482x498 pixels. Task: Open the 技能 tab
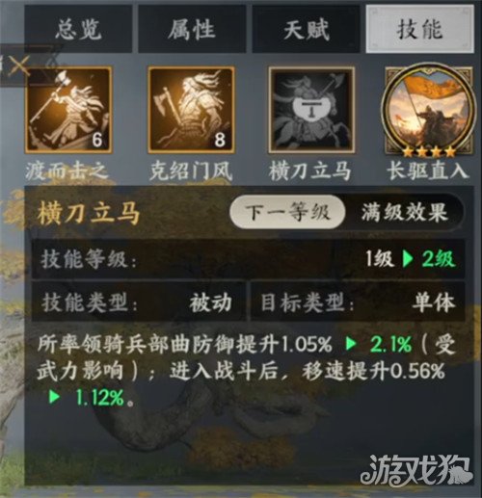pyautogui.click(x=420, y=30)
